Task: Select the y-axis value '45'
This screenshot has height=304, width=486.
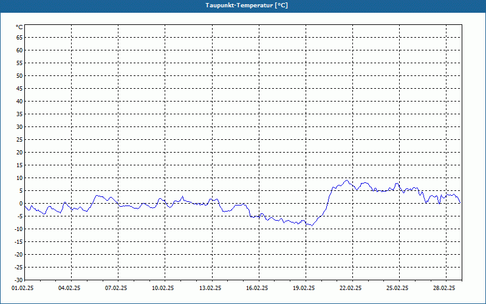Action: [x=19, y=89]
